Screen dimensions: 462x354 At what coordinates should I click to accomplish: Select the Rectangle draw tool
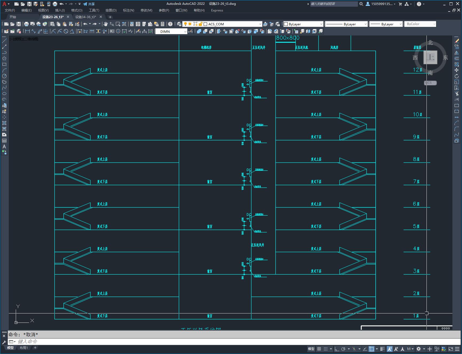point(4,64)
